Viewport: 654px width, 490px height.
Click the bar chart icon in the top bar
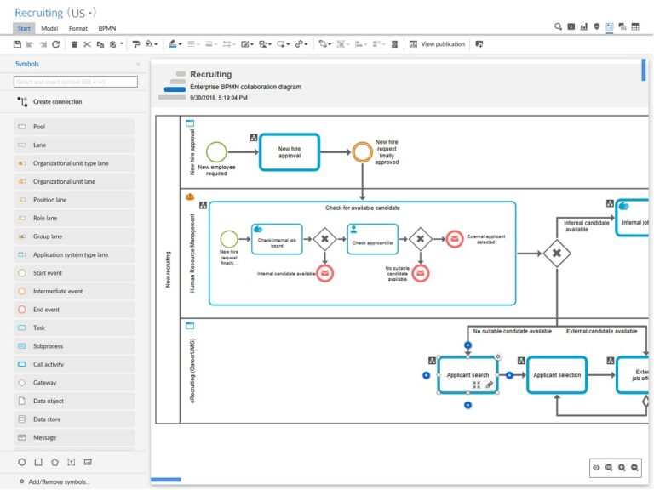[583, 27]
